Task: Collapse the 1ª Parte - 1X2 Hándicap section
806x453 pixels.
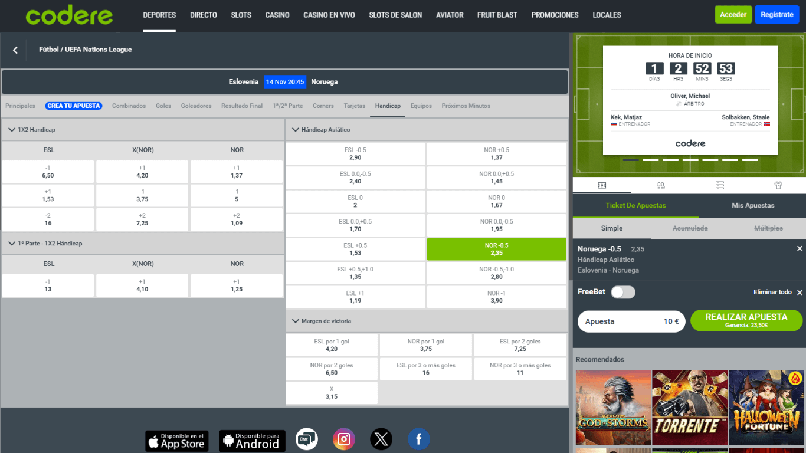Action: (x=12, y=244)
